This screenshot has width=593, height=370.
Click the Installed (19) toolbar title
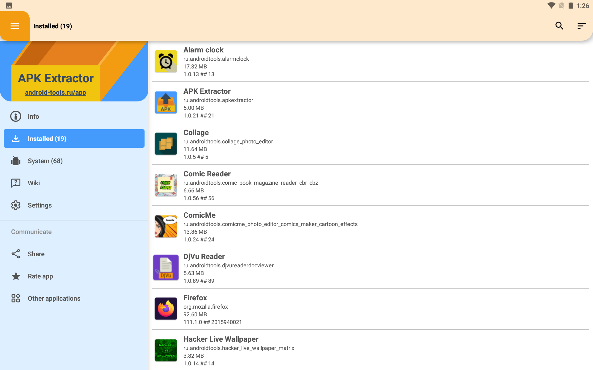tap(53, 26)
